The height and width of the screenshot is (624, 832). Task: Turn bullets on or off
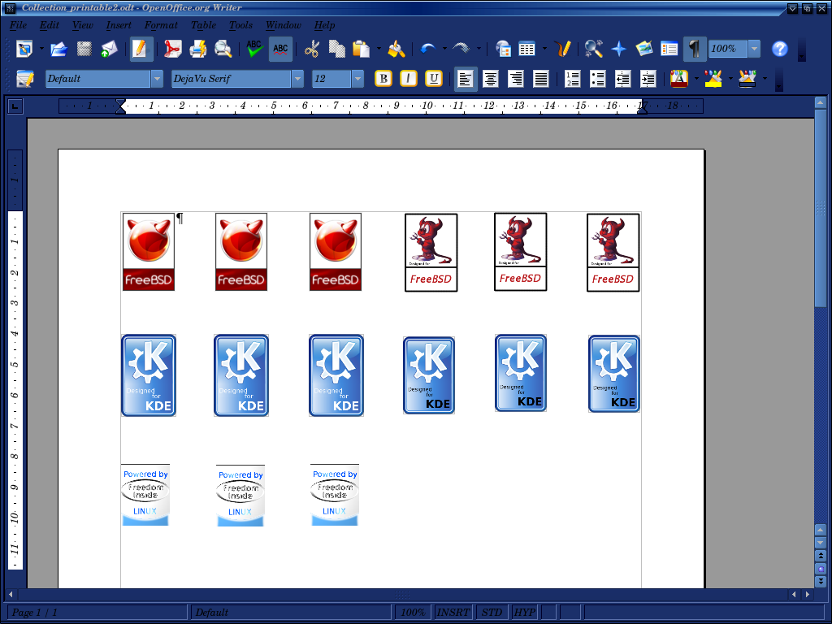(598, 79)
